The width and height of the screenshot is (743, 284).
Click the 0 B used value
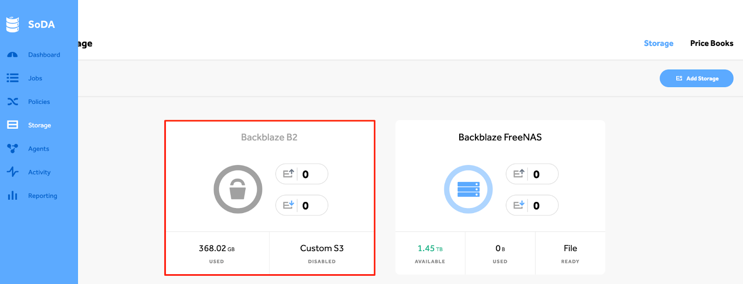[x=500, y=248]
